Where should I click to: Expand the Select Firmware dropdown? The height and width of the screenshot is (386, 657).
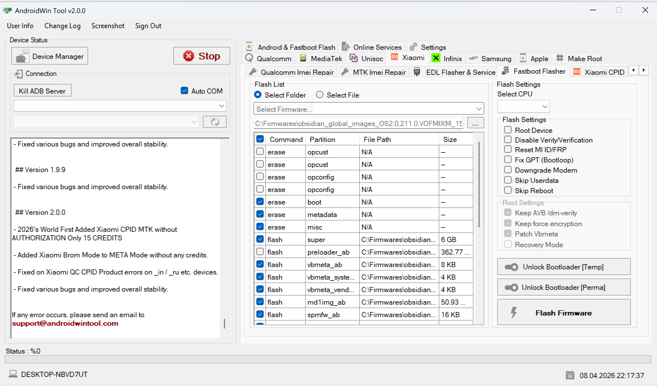pyautogui.click(x=479, y=109)
